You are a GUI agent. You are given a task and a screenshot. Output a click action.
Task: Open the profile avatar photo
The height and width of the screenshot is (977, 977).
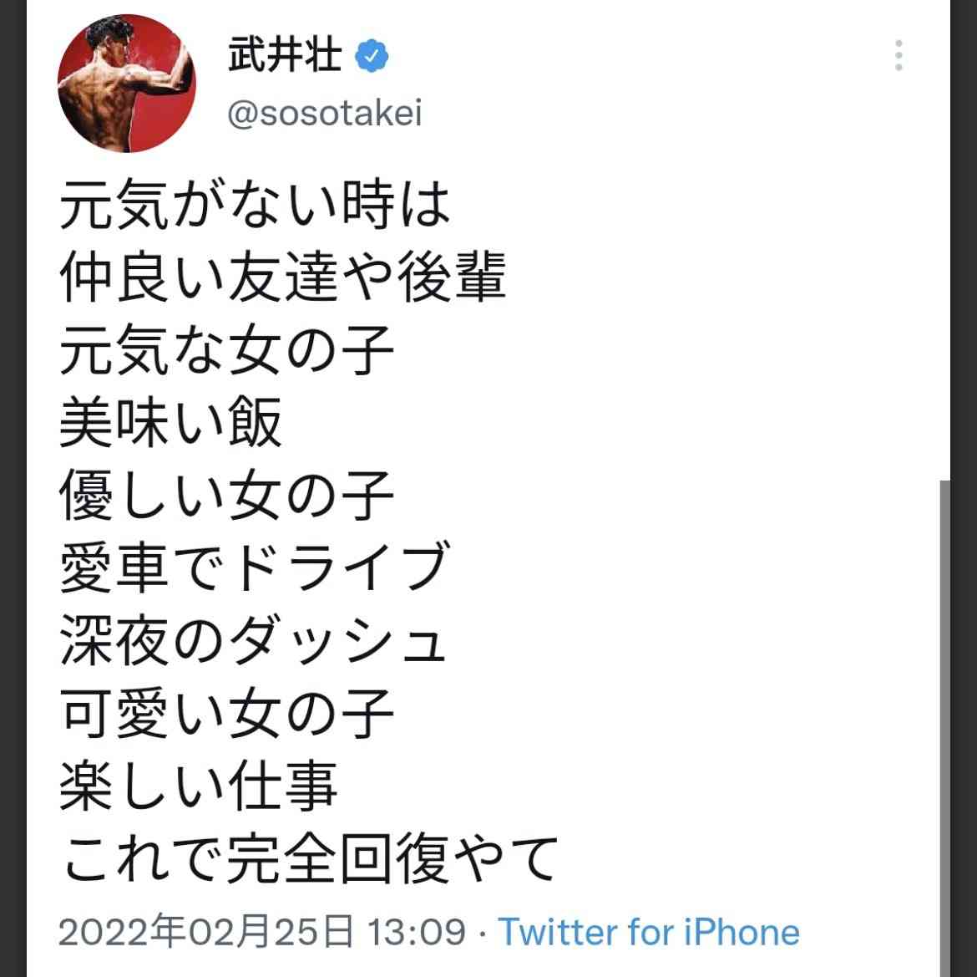tap(126, 84)
